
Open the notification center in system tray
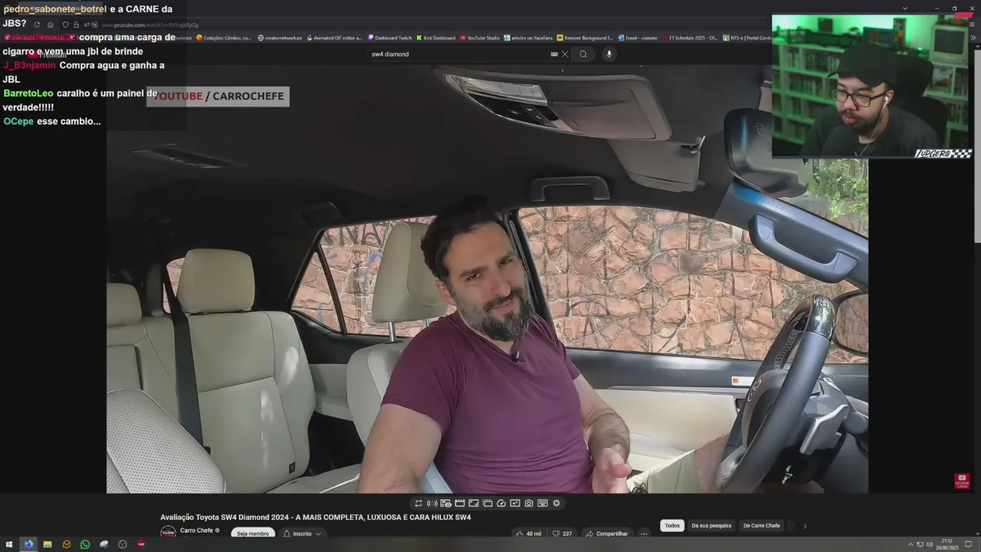point(968,544)
